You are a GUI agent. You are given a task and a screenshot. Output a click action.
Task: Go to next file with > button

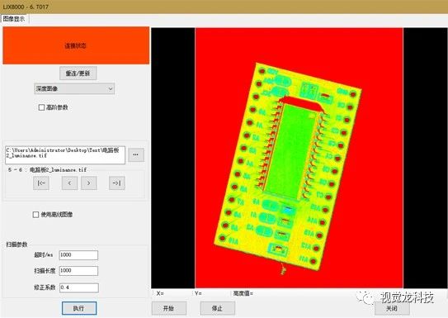(x=88, y=183)
